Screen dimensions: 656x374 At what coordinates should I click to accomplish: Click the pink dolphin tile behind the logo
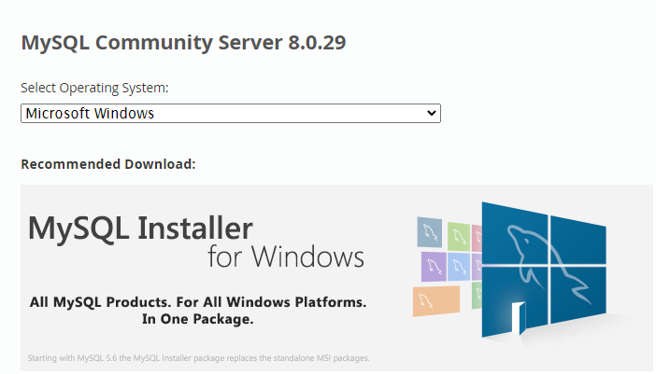pos(476,235)
